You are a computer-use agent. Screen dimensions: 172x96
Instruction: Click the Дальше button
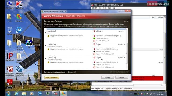107,77
